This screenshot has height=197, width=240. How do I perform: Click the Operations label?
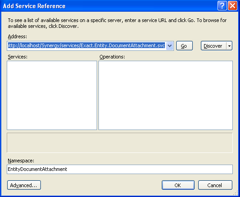tap(112, 57)
